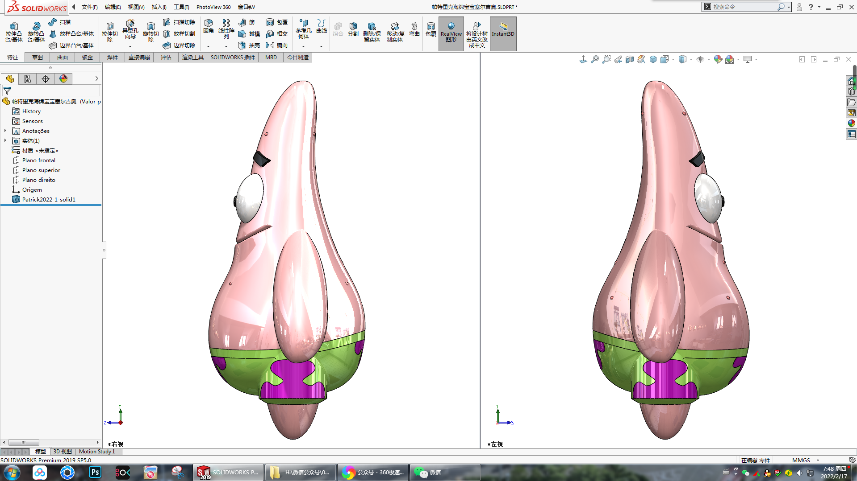The width and height of the screenshot is (857, 481).
Task: Click the 线性阵列 linear pattern tool
Action: (x=226, y=29)
